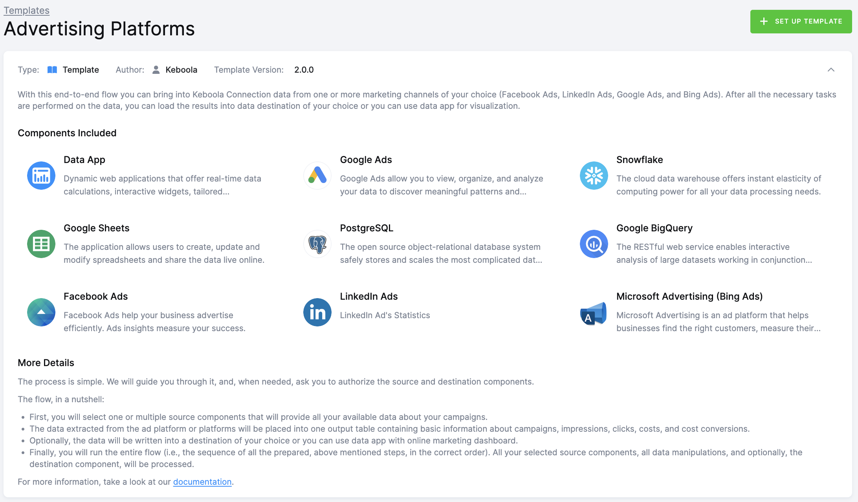Collapse the template details panel
858x502 pixels.
pos(832,70)
